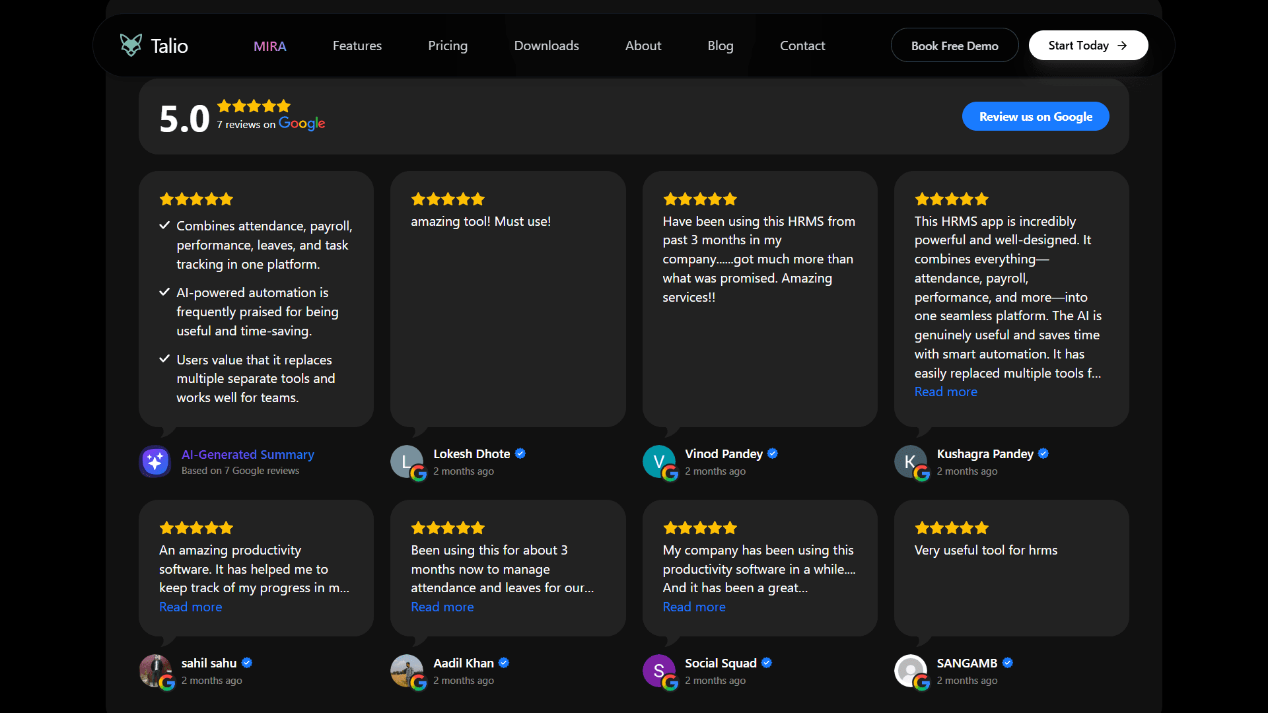1268x713 pixels.
Task: Click the stars on Kushagra Pandey's review
Action: (952, 199)
